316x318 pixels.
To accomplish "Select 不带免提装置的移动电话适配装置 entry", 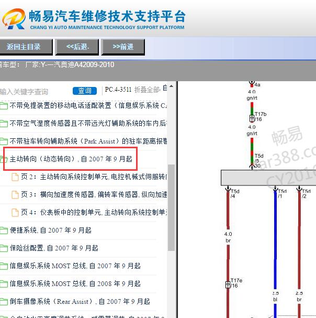I will (x=88, y=105).
